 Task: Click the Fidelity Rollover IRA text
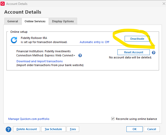pos(34,38)
